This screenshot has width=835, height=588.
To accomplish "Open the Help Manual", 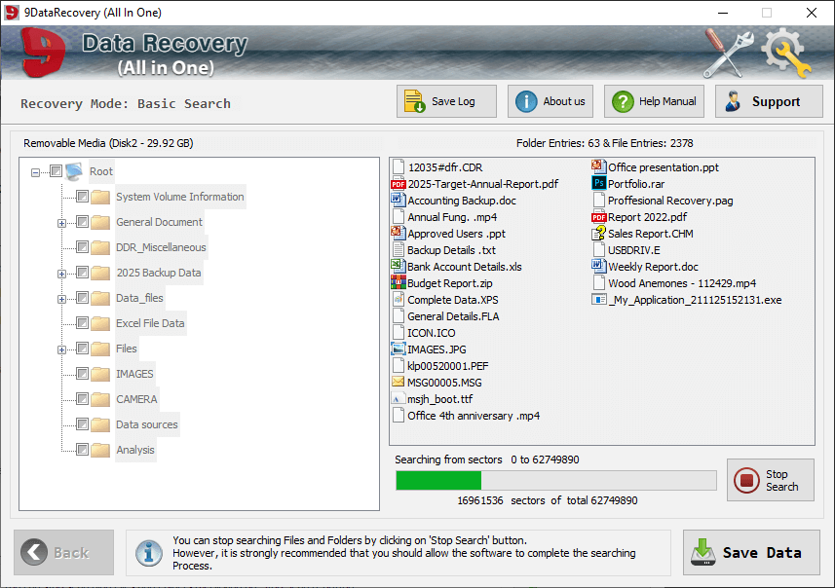I will [654, 101].
